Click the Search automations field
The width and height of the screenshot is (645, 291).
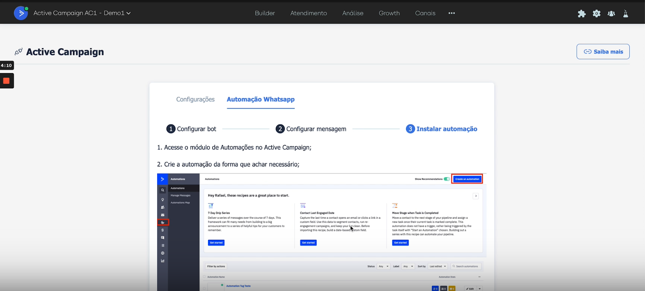[x=466, y=266]
